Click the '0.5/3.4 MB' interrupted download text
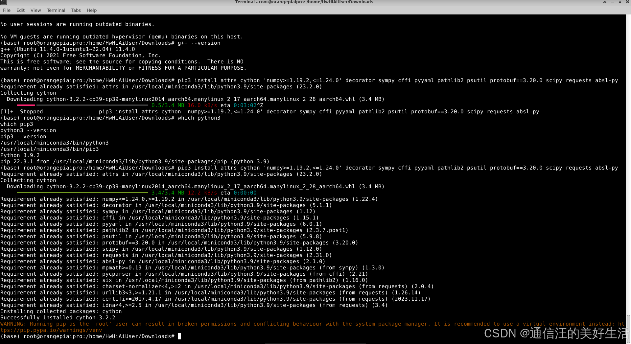631x344 pixels. click(168, 105)
